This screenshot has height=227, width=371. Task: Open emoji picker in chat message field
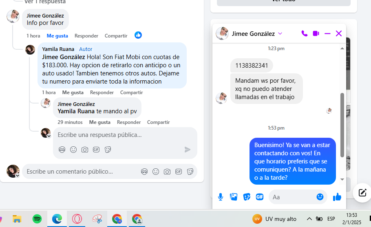(320, 197)
